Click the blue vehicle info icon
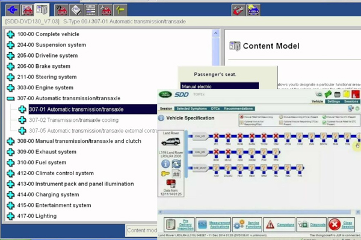 pyautogui.click(x=165, y=164)
